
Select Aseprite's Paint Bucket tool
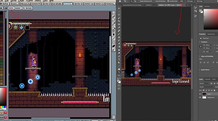click(114, 35)
